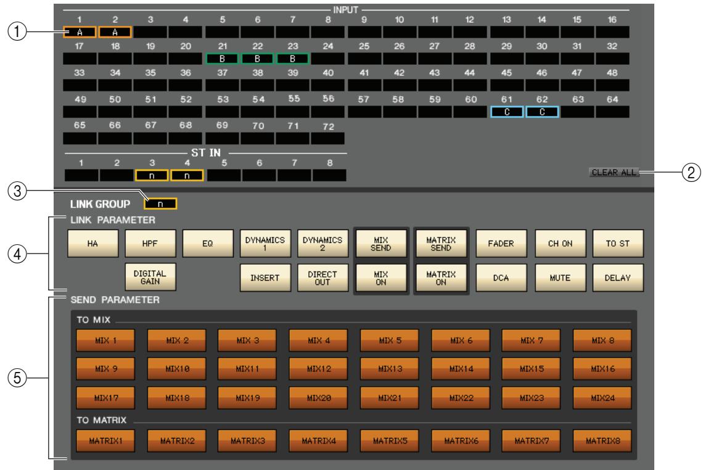This screenshot has height=470, width=703.
Task: Select MATRIX6 send button
Action: point(461,441)
